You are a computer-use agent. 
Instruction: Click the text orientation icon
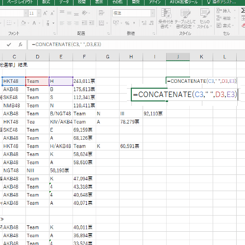[84, 13]
